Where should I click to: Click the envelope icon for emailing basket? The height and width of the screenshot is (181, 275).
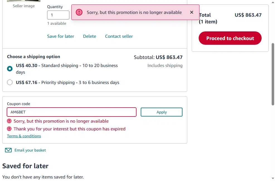coord(8,150)
